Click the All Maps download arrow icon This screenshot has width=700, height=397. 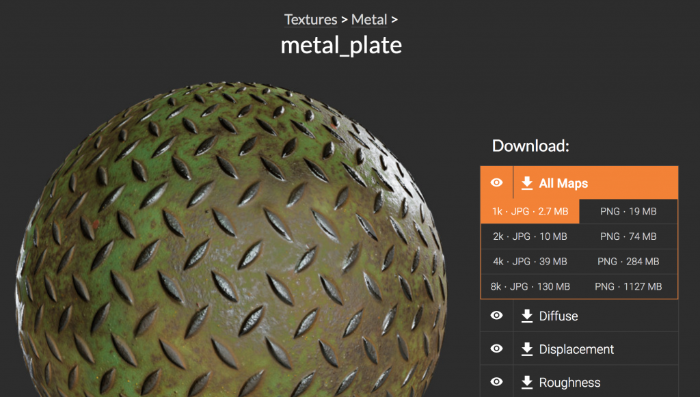pos(527,183)
